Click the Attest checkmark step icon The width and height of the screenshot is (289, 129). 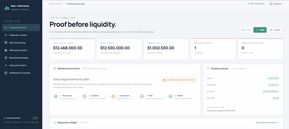[171, 96]
